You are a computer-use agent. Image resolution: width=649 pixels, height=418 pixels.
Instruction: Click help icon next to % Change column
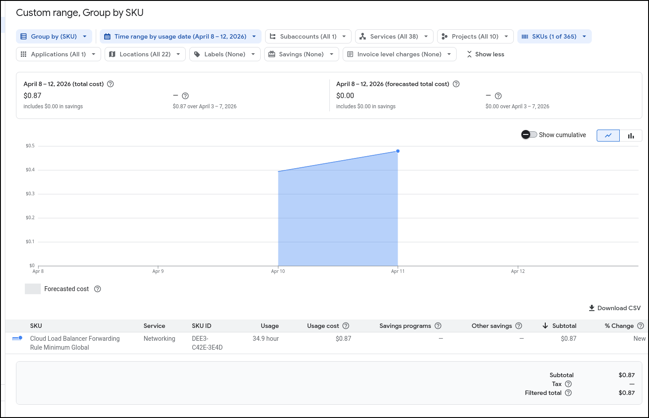tap(641, 326)
